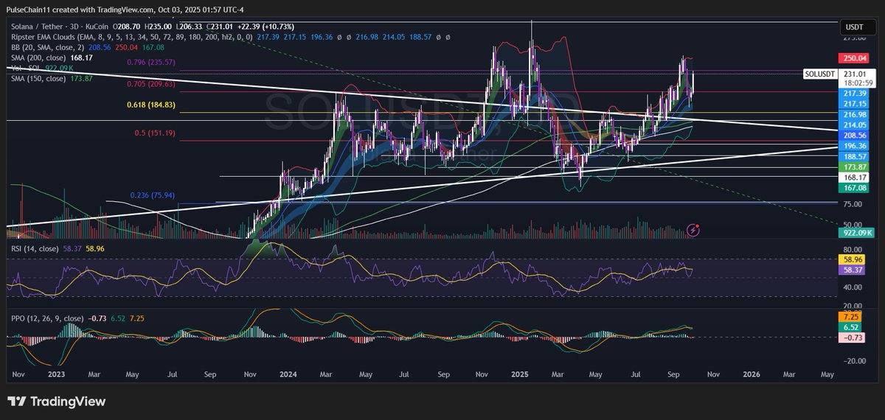The width and height of the screenshot is (885, 420).
Task: Click the 214.05 price axis label
Action: (x=854, y=125)
